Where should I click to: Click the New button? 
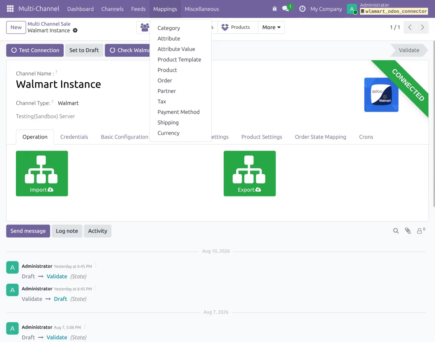pyautogui.click(x=16, y=27)
